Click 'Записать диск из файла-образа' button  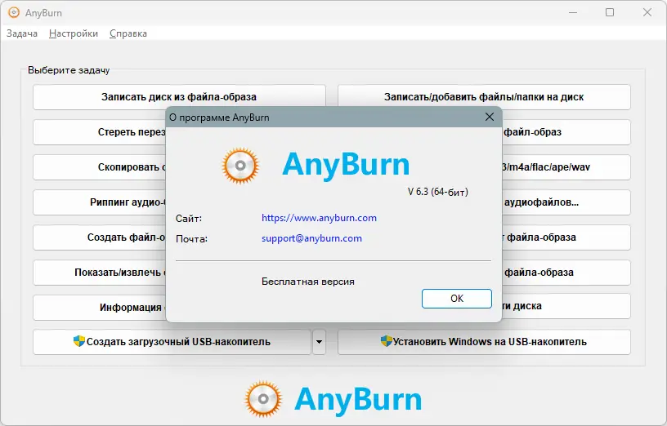coord(179,97)
